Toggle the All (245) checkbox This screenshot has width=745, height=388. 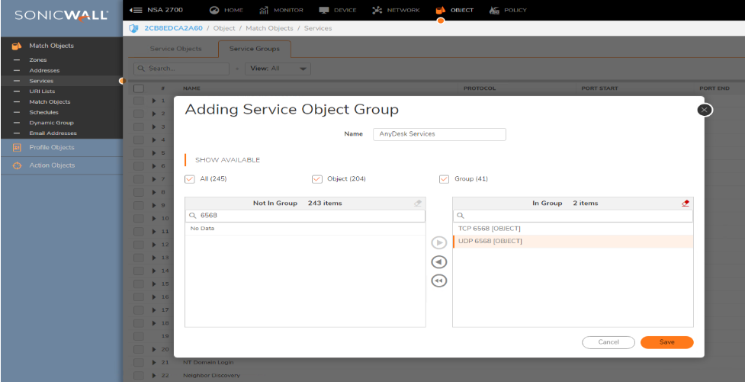[x=190, y=179]
